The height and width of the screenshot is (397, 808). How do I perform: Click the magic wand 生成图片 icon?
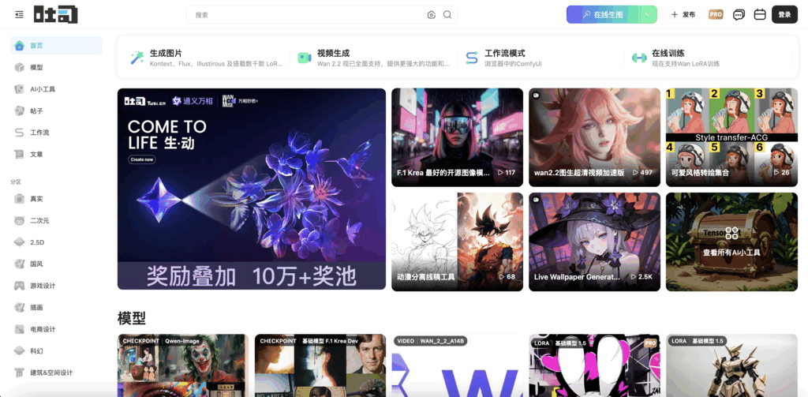(137, 58)
